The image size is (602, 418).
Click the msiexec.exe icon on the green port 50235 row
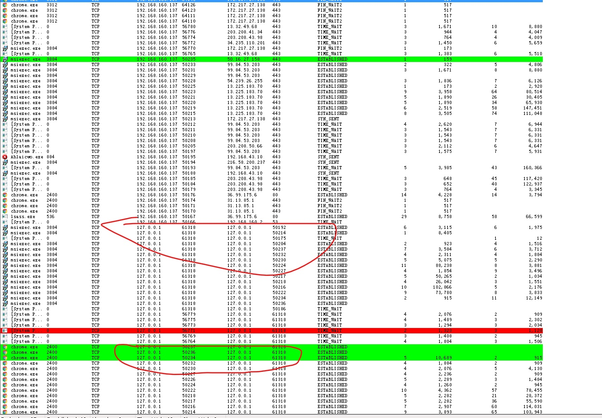pyautogui.click(x=5, y=59)
